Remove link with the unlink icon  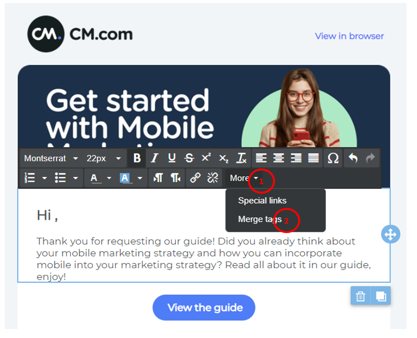pyautogui.click(x=213, y=178)
